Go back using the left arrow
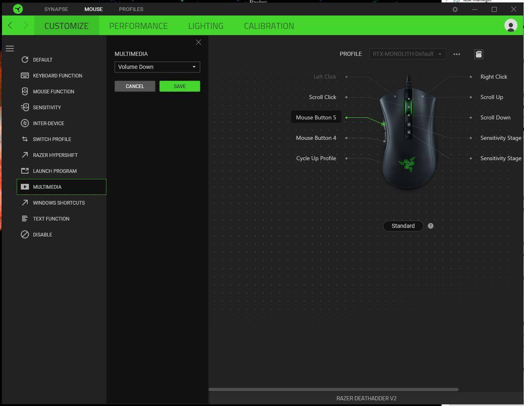This screenshot has height=406, width=524. pyautogui.click(x=11, y=26)
